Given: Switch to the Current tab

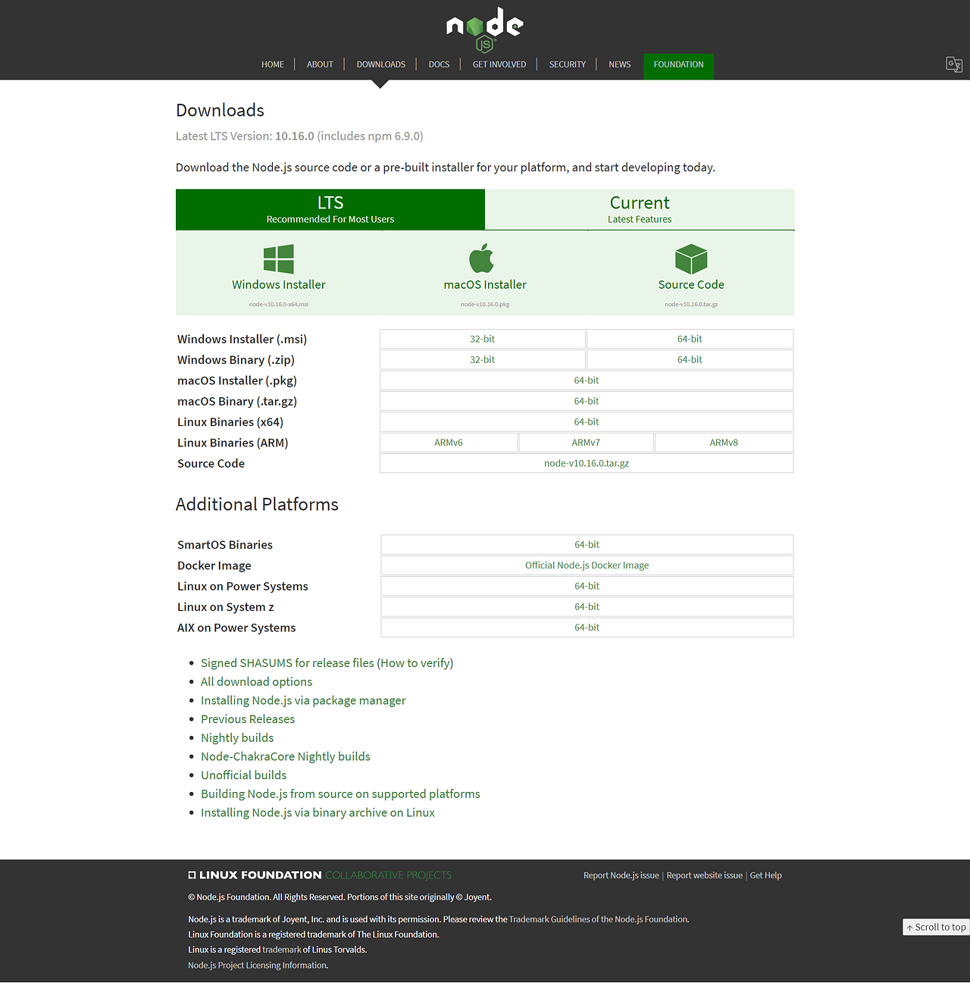Looking at the screenshot, I should [639, 209].
